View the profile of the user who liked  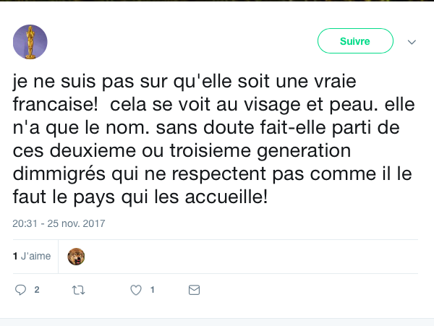point(76,256)
